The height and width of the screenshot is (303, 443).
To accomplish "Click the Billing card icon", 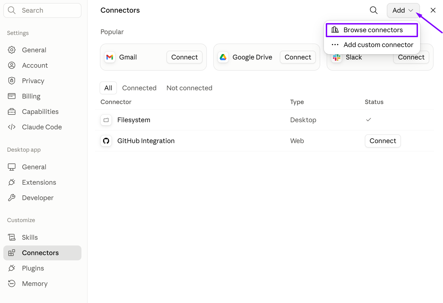I will click(12, 96).
